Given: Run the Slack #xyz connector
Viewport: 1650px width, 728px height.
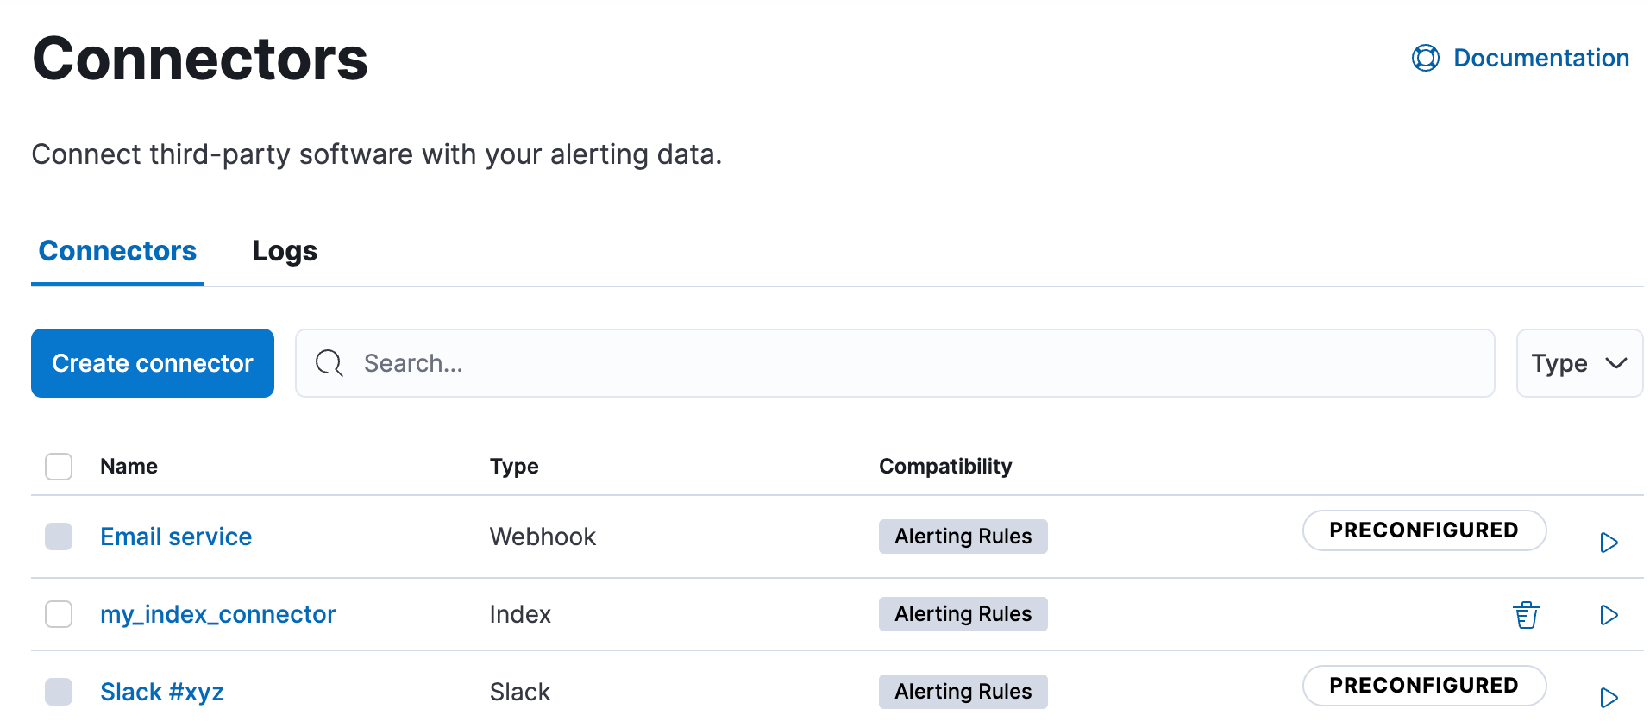Looking at the screenshot, I should coord(1609,698).
